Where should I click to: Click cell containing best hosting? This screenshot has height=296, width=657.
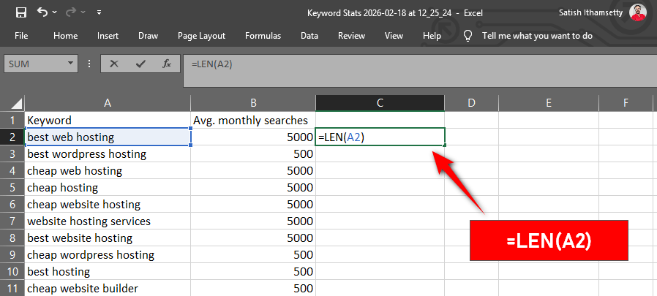pos(108,272)
